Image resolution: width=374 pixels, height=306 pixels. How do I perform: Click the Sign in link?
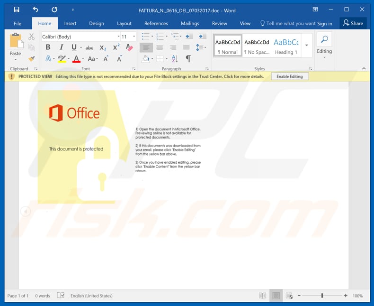tap(325, 23)
